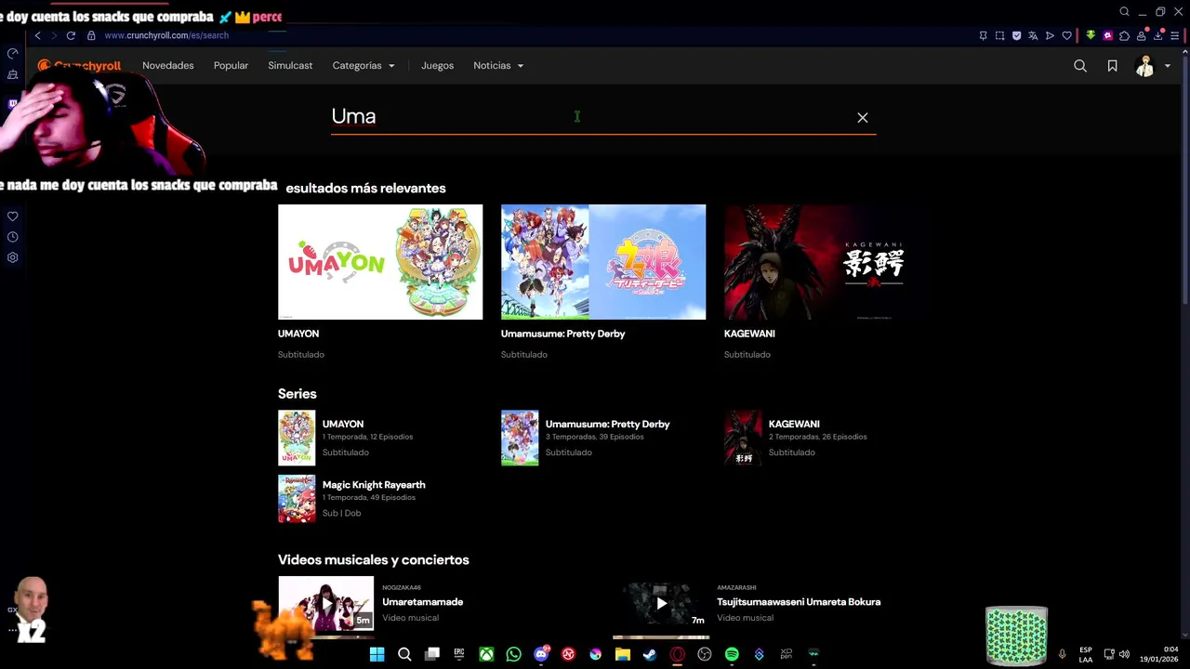Image resolution: width=1190 pixels, height=669 pixels.
Task: Open the sidebar history clock icon
Action: [x=12, y=237]
